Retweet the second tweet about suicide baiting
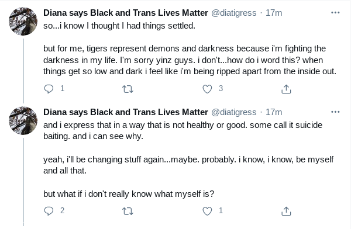Image resolution: width=351 pixels, height=229 pixels. [128, 211]
